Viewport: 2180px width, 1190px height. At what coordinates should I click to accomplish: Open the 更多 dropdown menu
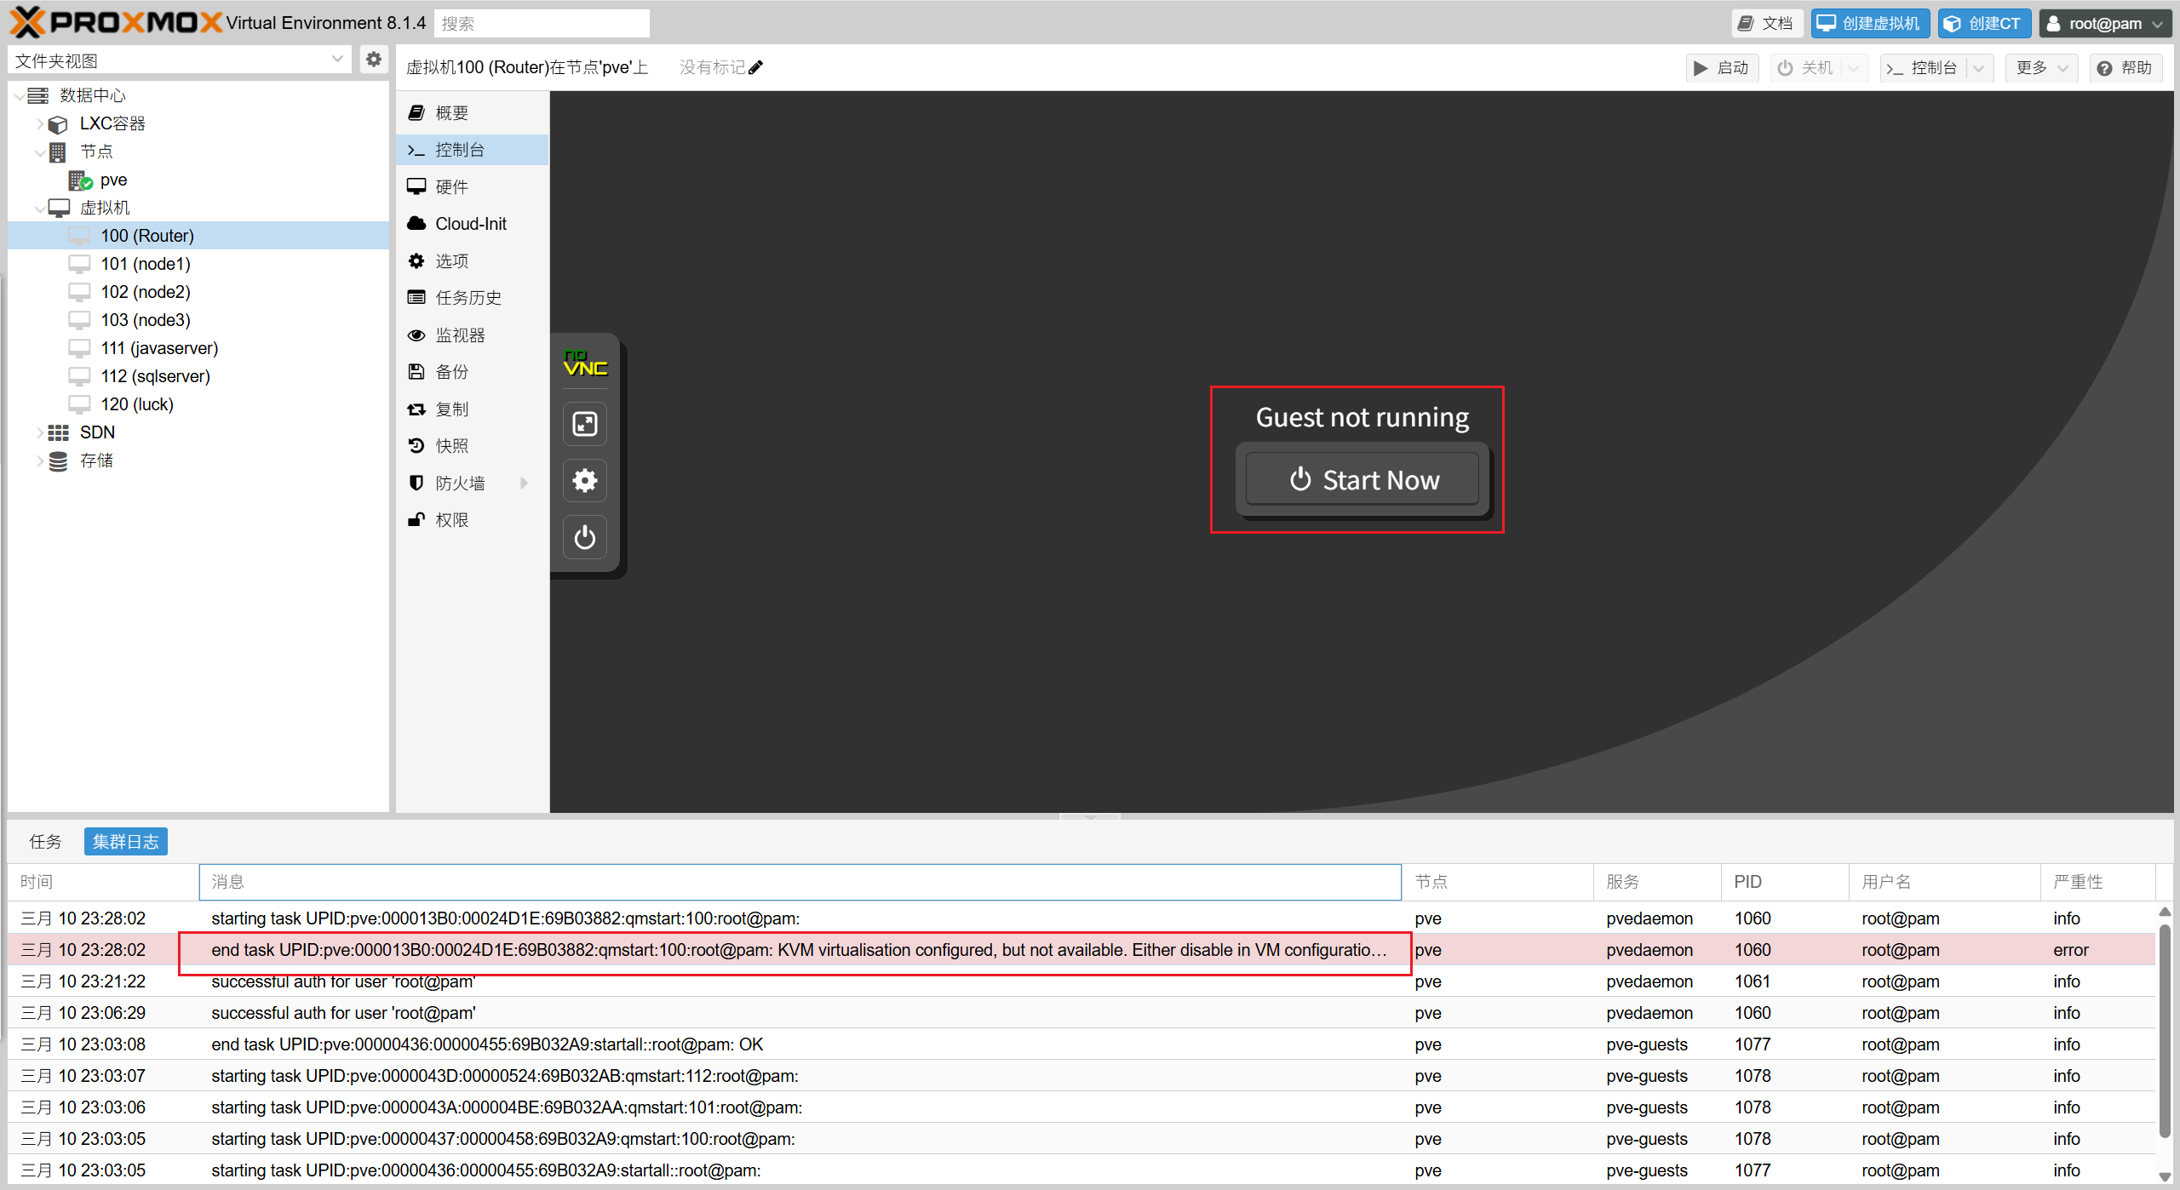(2040, 68)
